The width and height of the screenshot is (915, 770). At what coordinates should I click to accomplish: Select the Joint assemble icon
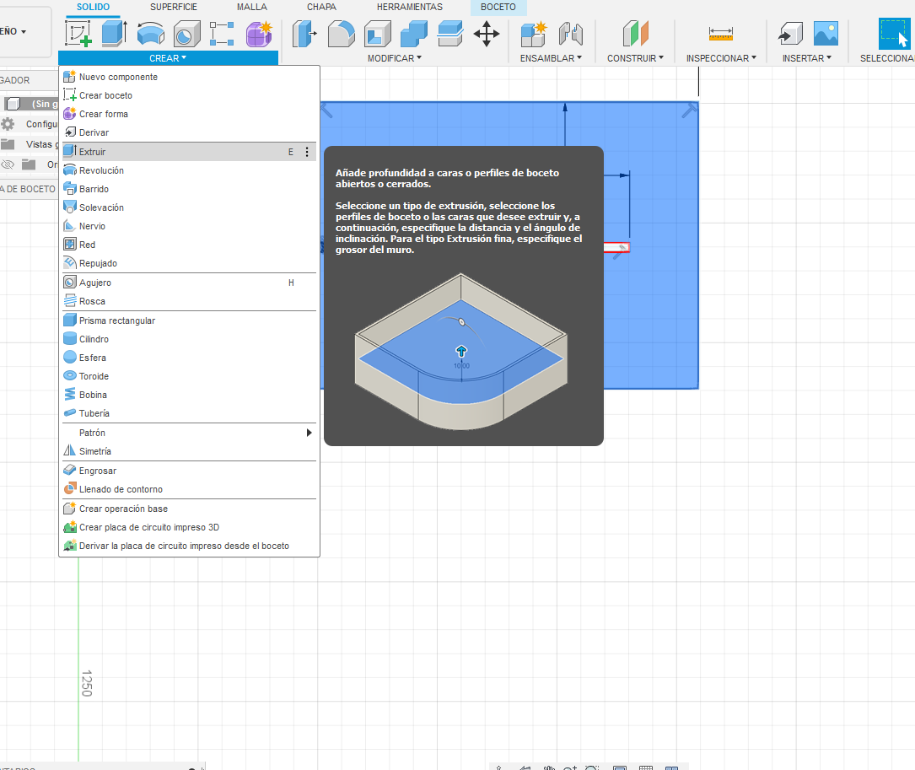570,34
